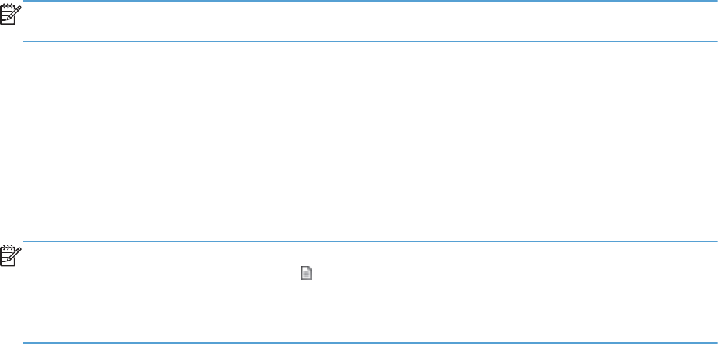Click the text lines inside the gray document icon

pyautogui.click(x=307, y=275)
